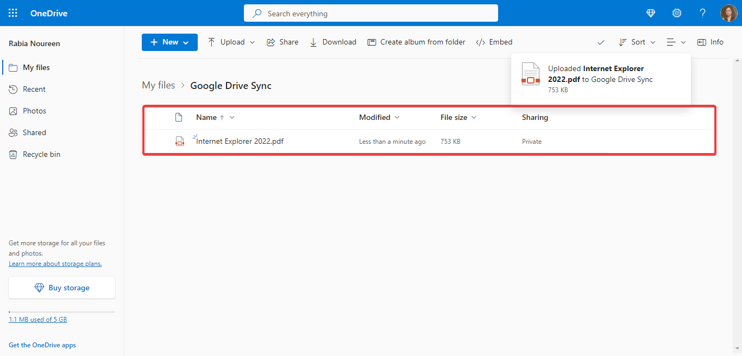Open the Upload dropdown menu
The height and width of the screenshot is (356, 742).
click(231, 42)
